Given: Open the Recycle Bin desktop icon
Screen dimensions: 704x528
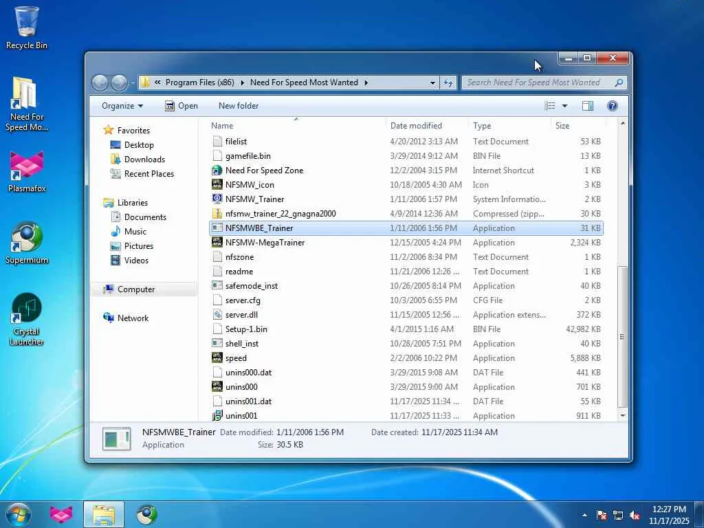Looking at the screenshot, I should tap(27, 27).
